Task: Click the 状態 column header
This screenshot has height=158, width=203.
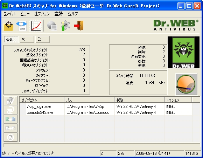Action: [x=139, y=100]
